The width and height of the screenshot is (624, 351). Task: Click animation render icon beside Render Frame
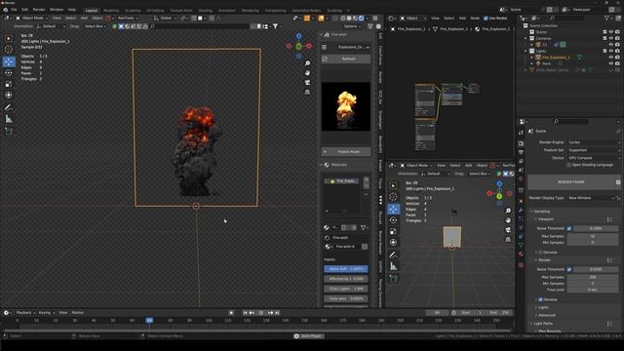618,182
